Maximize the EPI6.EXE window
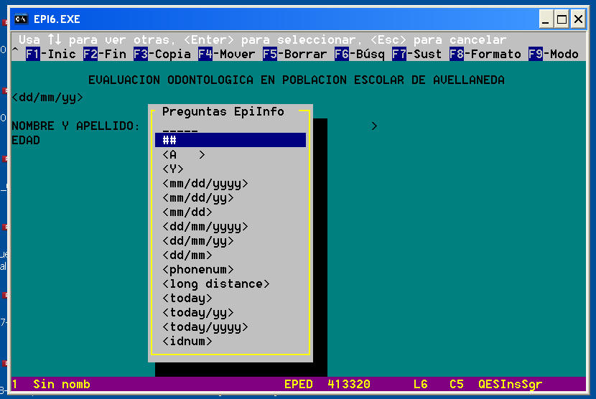 [562, 19]
